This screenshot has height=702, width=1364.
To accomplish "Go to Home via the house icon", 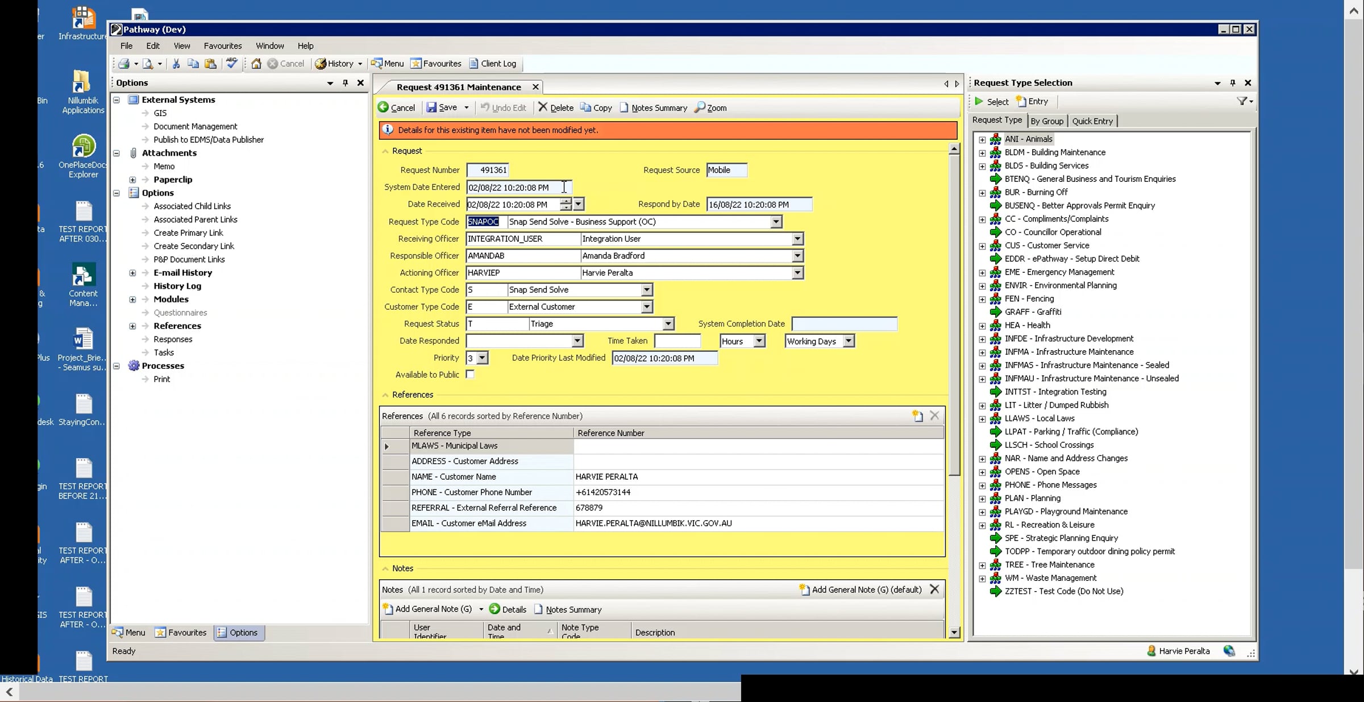I will click(x=256, y=64).
